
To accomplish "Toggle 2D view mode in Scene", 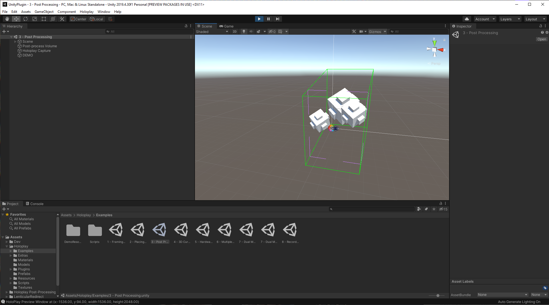I will coord(235,32).
